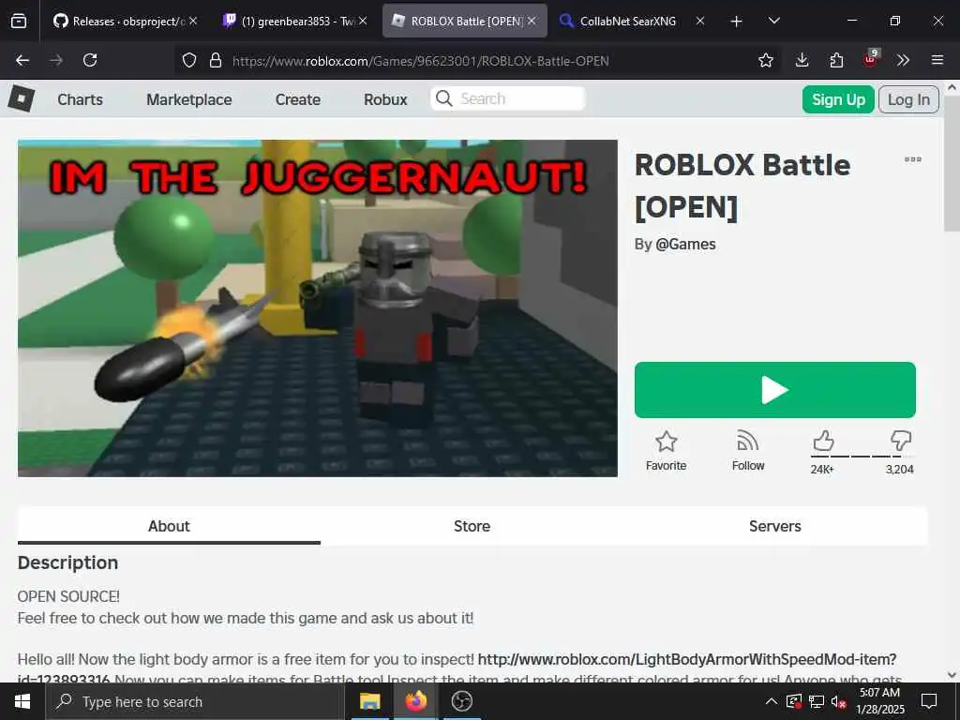Show hidden system tray icons chevron
The width and height of the screenshot is (960, 720).
pyautogui.click(x=772, y=701)
